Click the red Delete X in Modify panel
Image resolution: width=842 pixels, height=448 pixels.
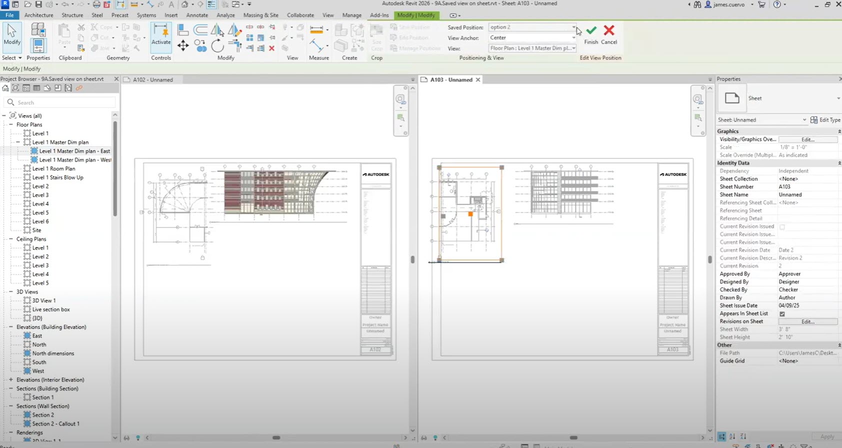tap(271, 48)
